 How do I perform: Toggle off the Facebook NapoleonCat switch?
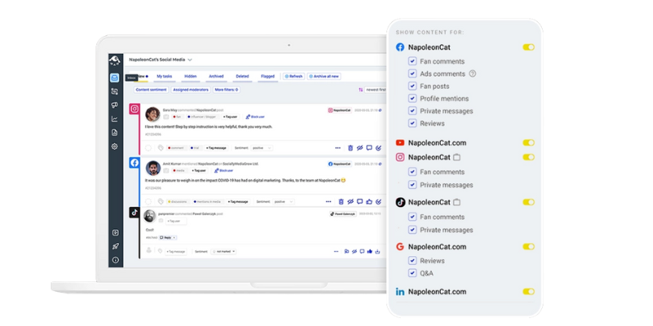[528, 47]
